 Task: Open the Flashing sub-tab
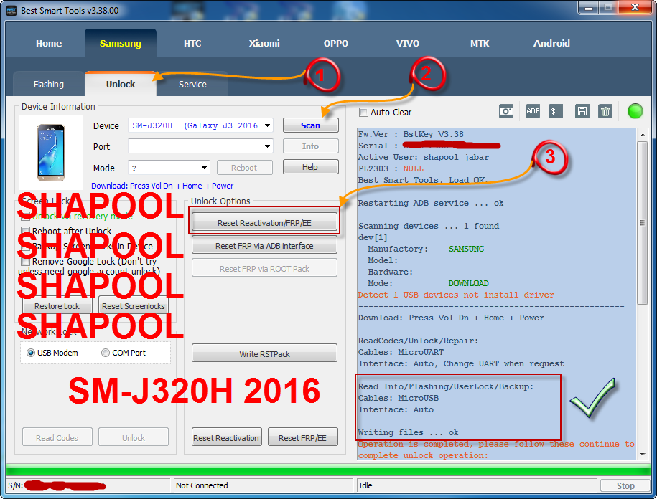(49, 84)
